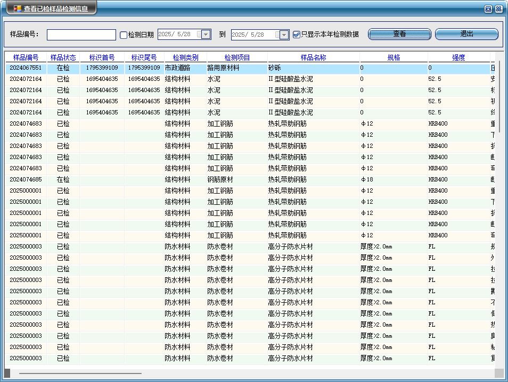The height and width of the screenshot is (382, 508).
Task: Sort by 样品状态 column header
Action: (63, 57)
